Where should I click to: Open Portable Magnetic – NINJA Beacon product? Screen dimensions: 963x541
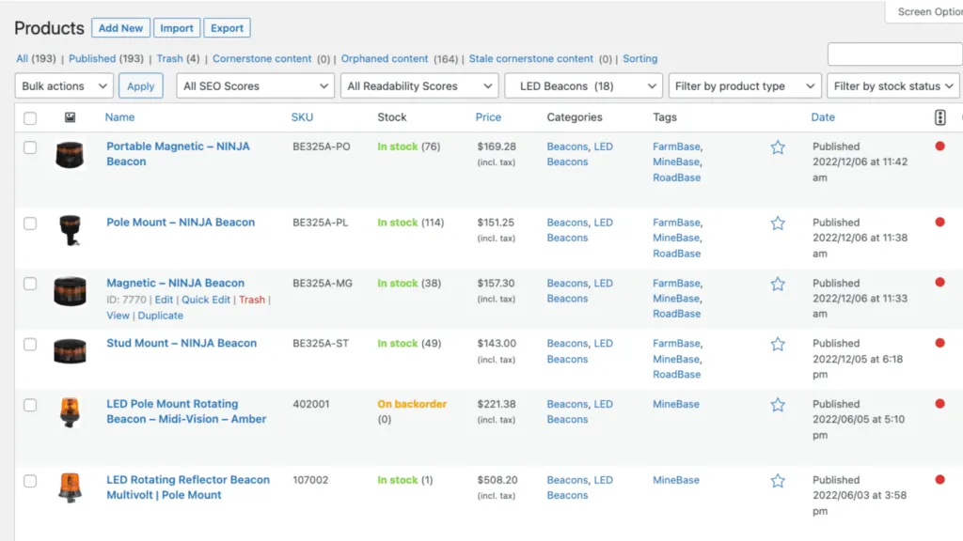tap(178, 154)
